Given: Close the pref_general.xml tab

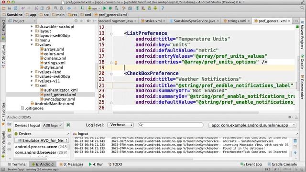Looking at the screenshot, I should (x=289, y=21).
